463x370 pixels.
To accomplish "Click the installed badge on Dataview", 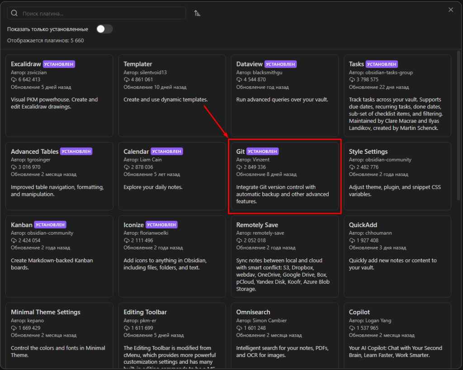I will pos(280,64).
